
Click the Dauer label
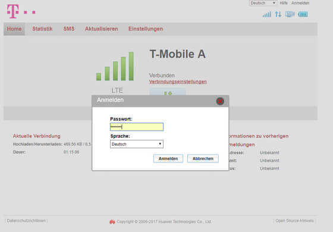coord(19,152)
